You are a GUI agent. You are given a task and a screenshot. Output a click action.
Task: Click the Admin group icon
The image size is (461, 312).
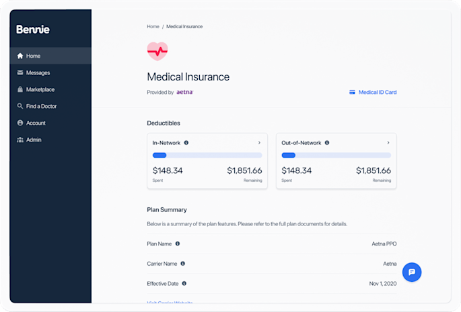pos(20,140)
